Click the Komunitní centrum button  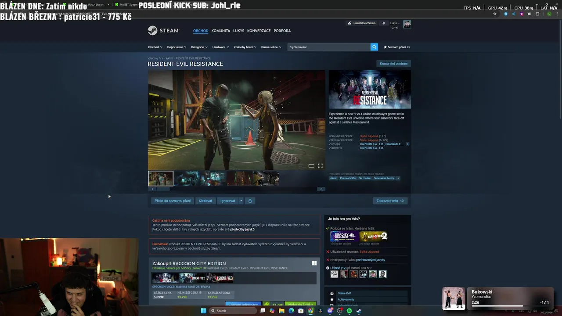coord(394,64)
